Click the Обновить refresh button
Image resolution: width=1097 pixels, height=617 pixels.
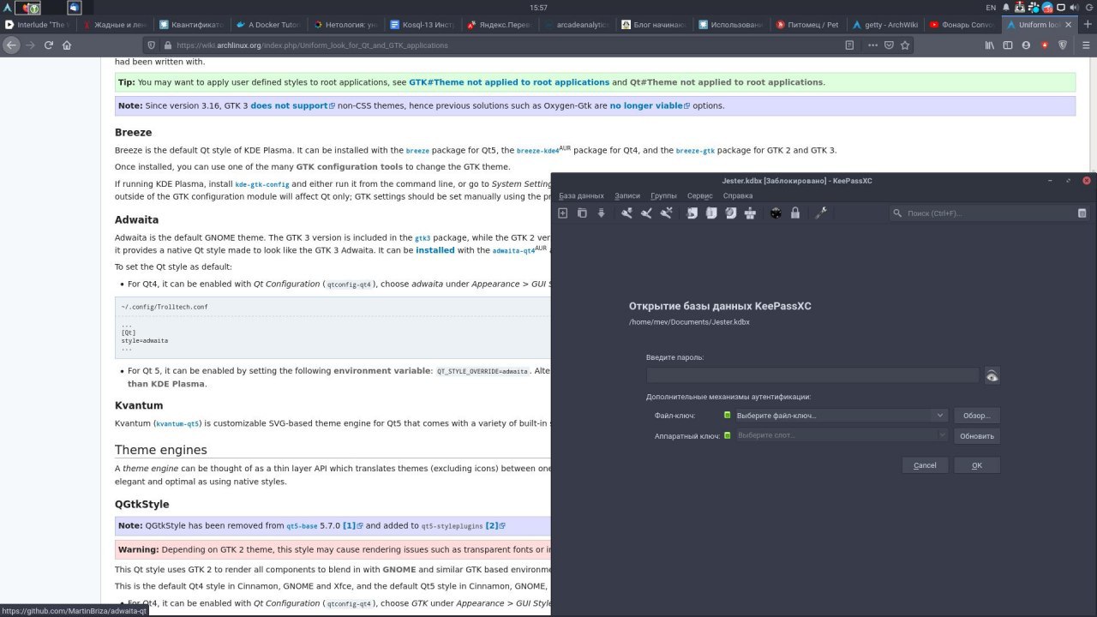point(977,435)
